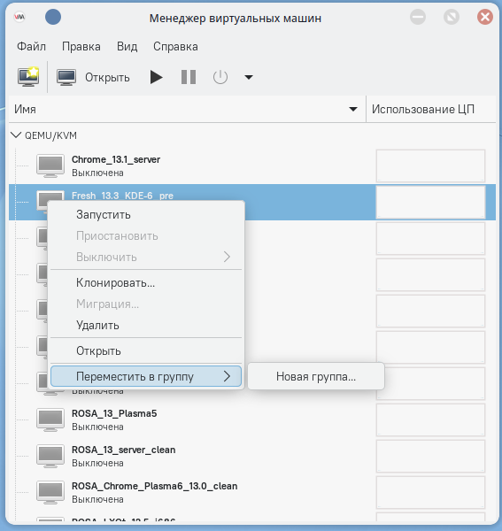Open the shutdown options dropdown arrow
Viewport: 502px width, 531px height.
coord(249,77)
